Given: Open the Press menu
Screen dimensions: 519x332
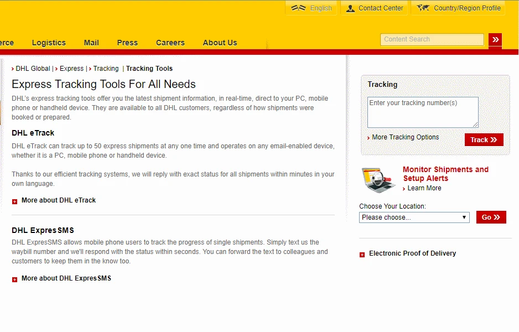Looking at the screenshot, I should click(127, 43).
